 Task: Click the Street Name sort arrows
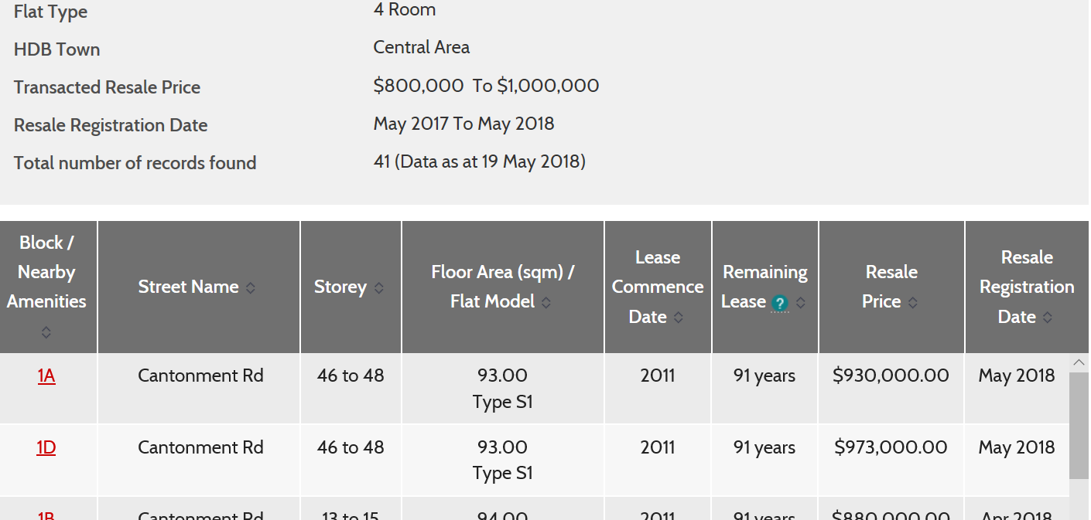tap(250, 287)
